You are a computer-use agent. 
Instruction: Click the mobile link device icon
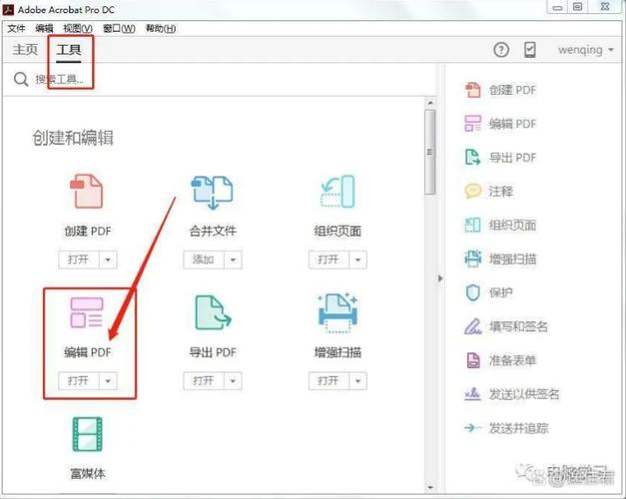click(x=530, y=50)
